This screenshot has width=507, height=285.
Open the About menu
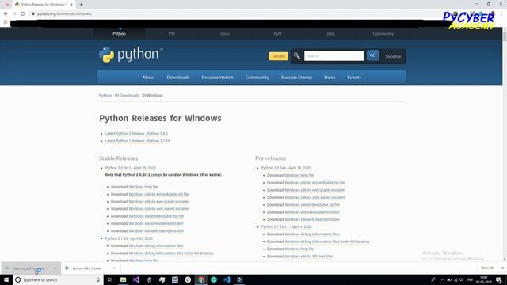[148, 78]
